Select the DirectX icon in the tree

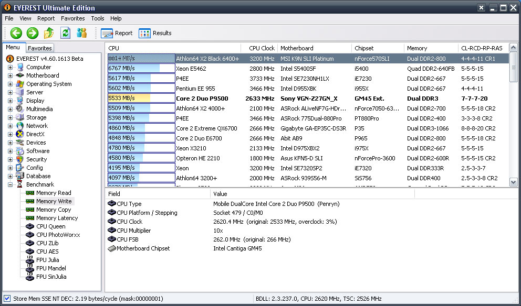(x=20, y=134)
